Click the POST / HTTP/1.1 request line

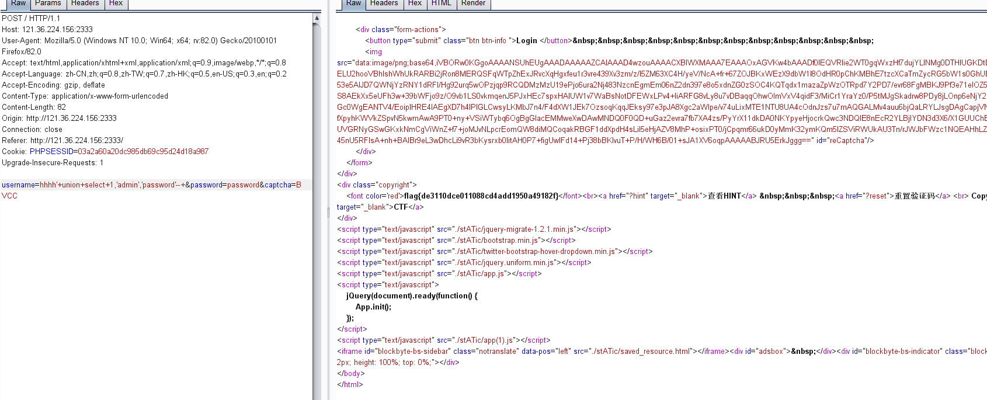click(31, 19)
